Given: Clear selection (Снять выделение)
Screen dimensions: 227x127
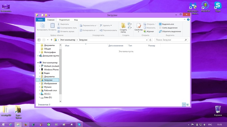Looking at the screenshot, I should click(168, 28).
